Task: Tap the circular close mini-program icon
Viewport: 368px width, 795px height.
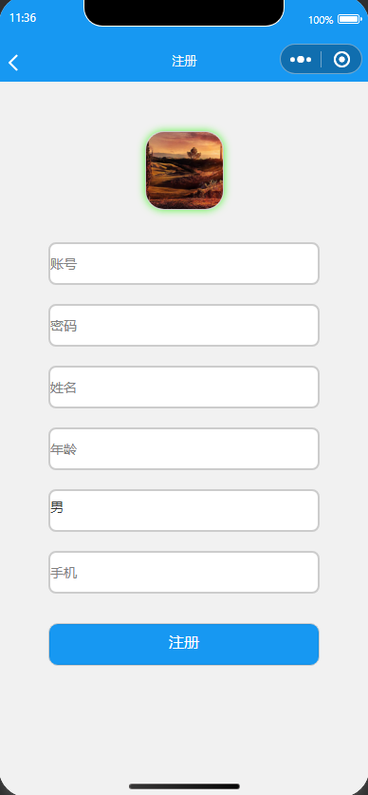Action: [341, 59]
